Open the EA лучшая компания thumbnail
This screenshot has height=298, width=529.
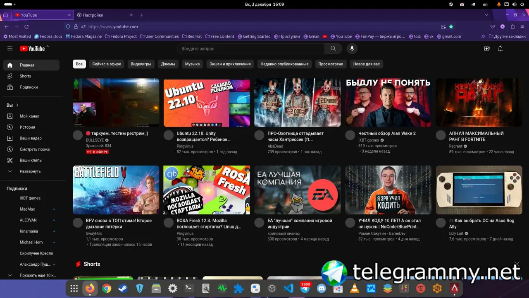[x=298, y=190]
